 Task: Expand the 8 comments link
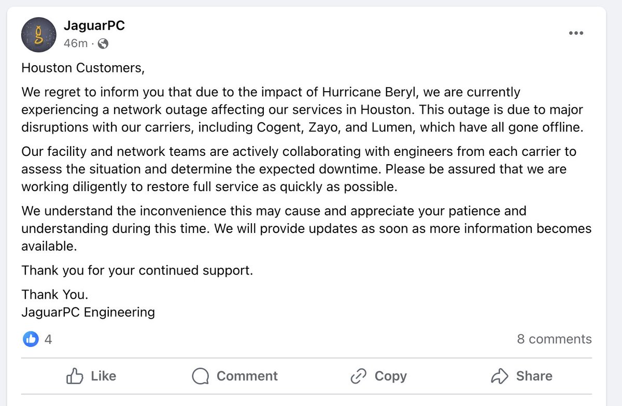(554, 339)
